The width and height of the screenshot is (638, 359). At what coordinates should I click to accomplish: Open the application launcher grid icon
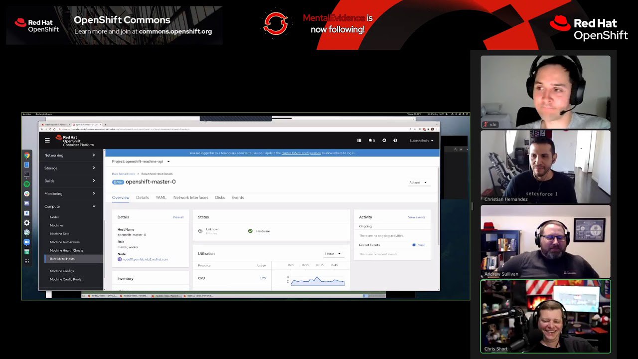point(359,141)
